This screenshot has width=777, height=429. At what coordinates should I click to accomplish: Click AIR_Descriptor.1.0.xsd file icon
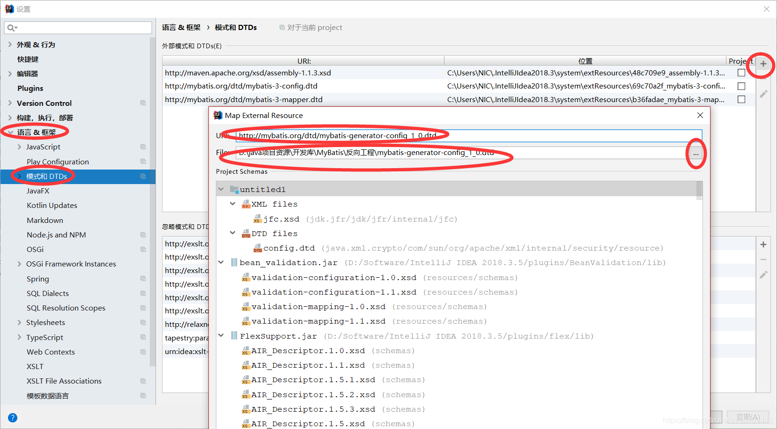coord(246,351)
